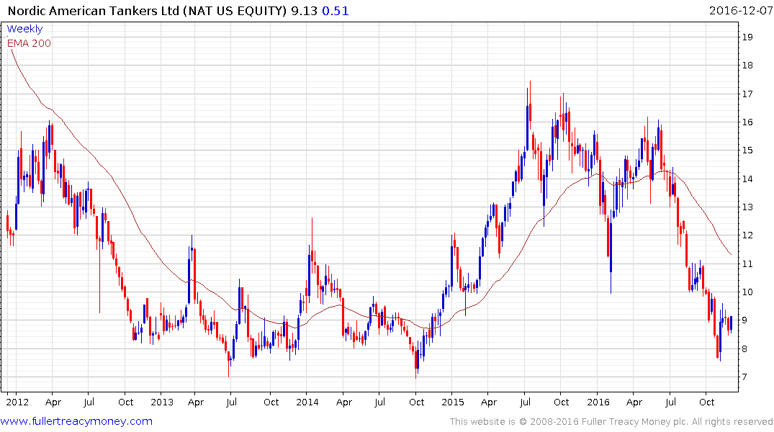Select the y-axis label 19
774x432 pixels.
(x=747, y=37)
